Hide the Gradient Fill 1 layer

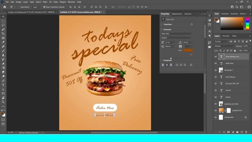pos(216,110)
